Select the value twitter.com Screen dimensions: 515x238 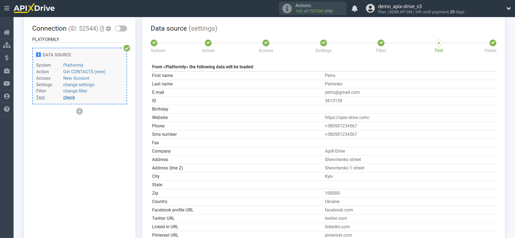[336, 218]
